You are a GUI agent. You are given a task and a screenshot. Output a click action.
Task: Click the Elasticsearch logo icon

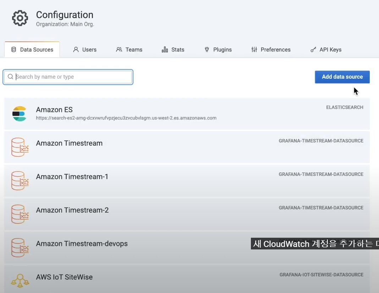point(19,114)
